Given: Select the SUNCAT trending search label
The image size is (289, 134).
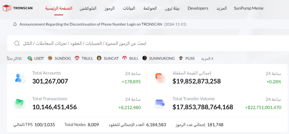Looking at the screenshot, I should click(111, 58).
